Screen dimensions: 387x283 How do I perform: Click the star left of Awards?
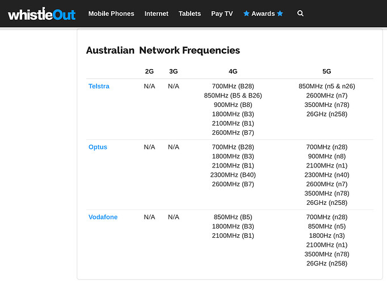click(x=246, y=13)
